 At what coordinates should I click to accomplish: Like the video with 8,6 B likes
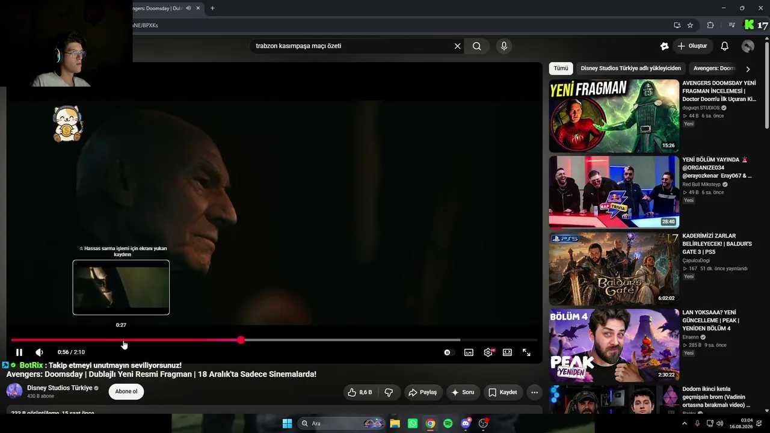coord(360,393)
